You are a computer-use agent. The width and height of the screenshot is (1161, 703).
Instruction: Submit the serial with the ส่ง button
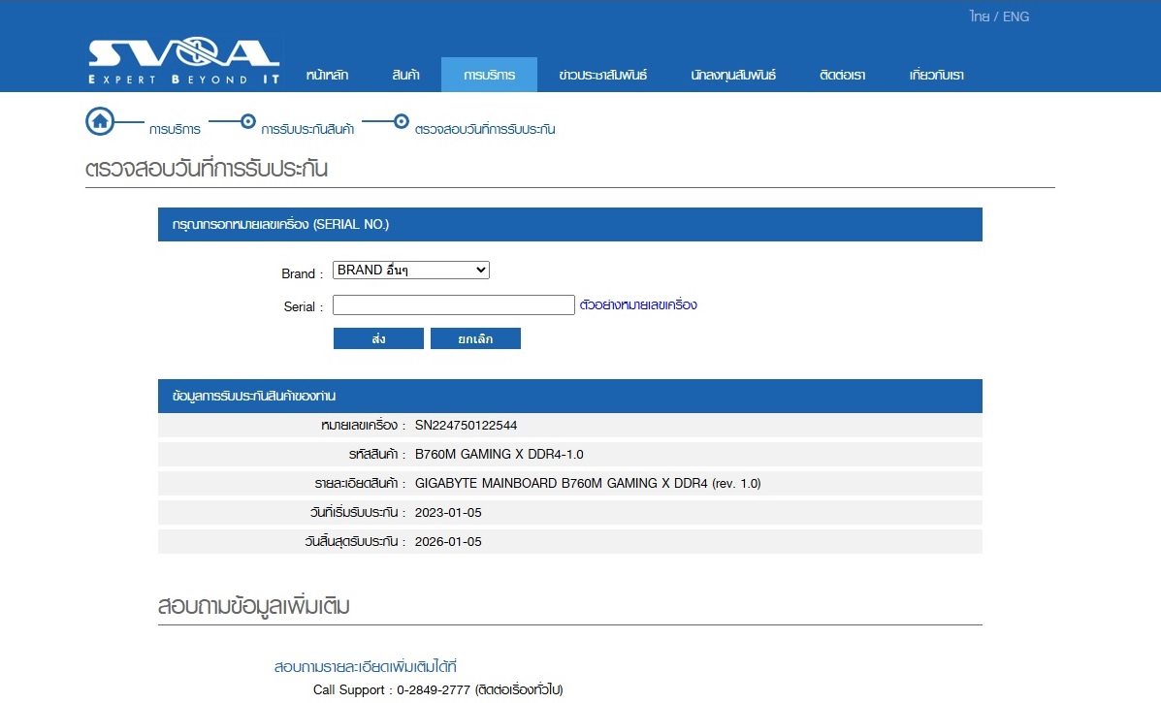pyautogui.click(x=378, y=338)
